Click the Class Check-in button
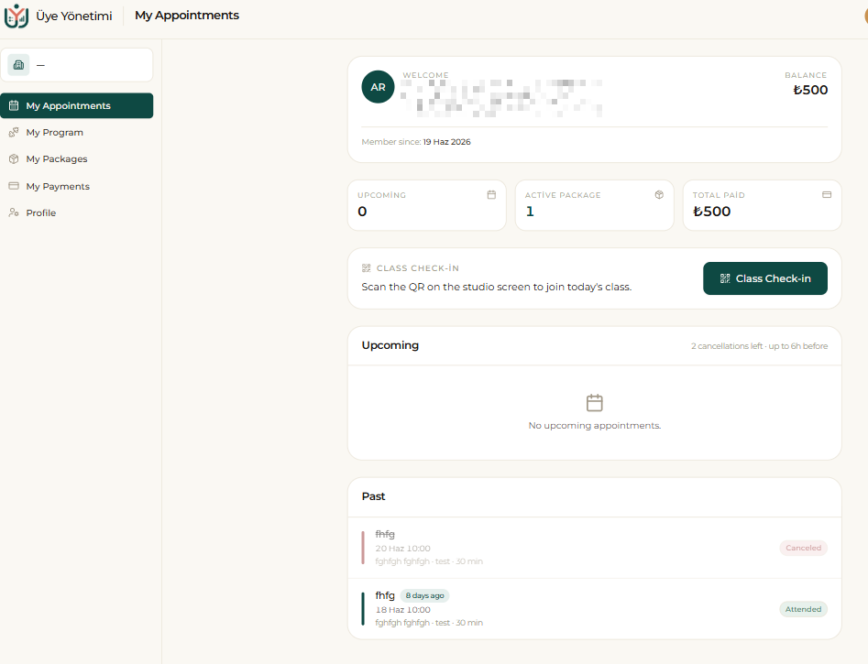The image size is (868, 664). pos(765,278)
